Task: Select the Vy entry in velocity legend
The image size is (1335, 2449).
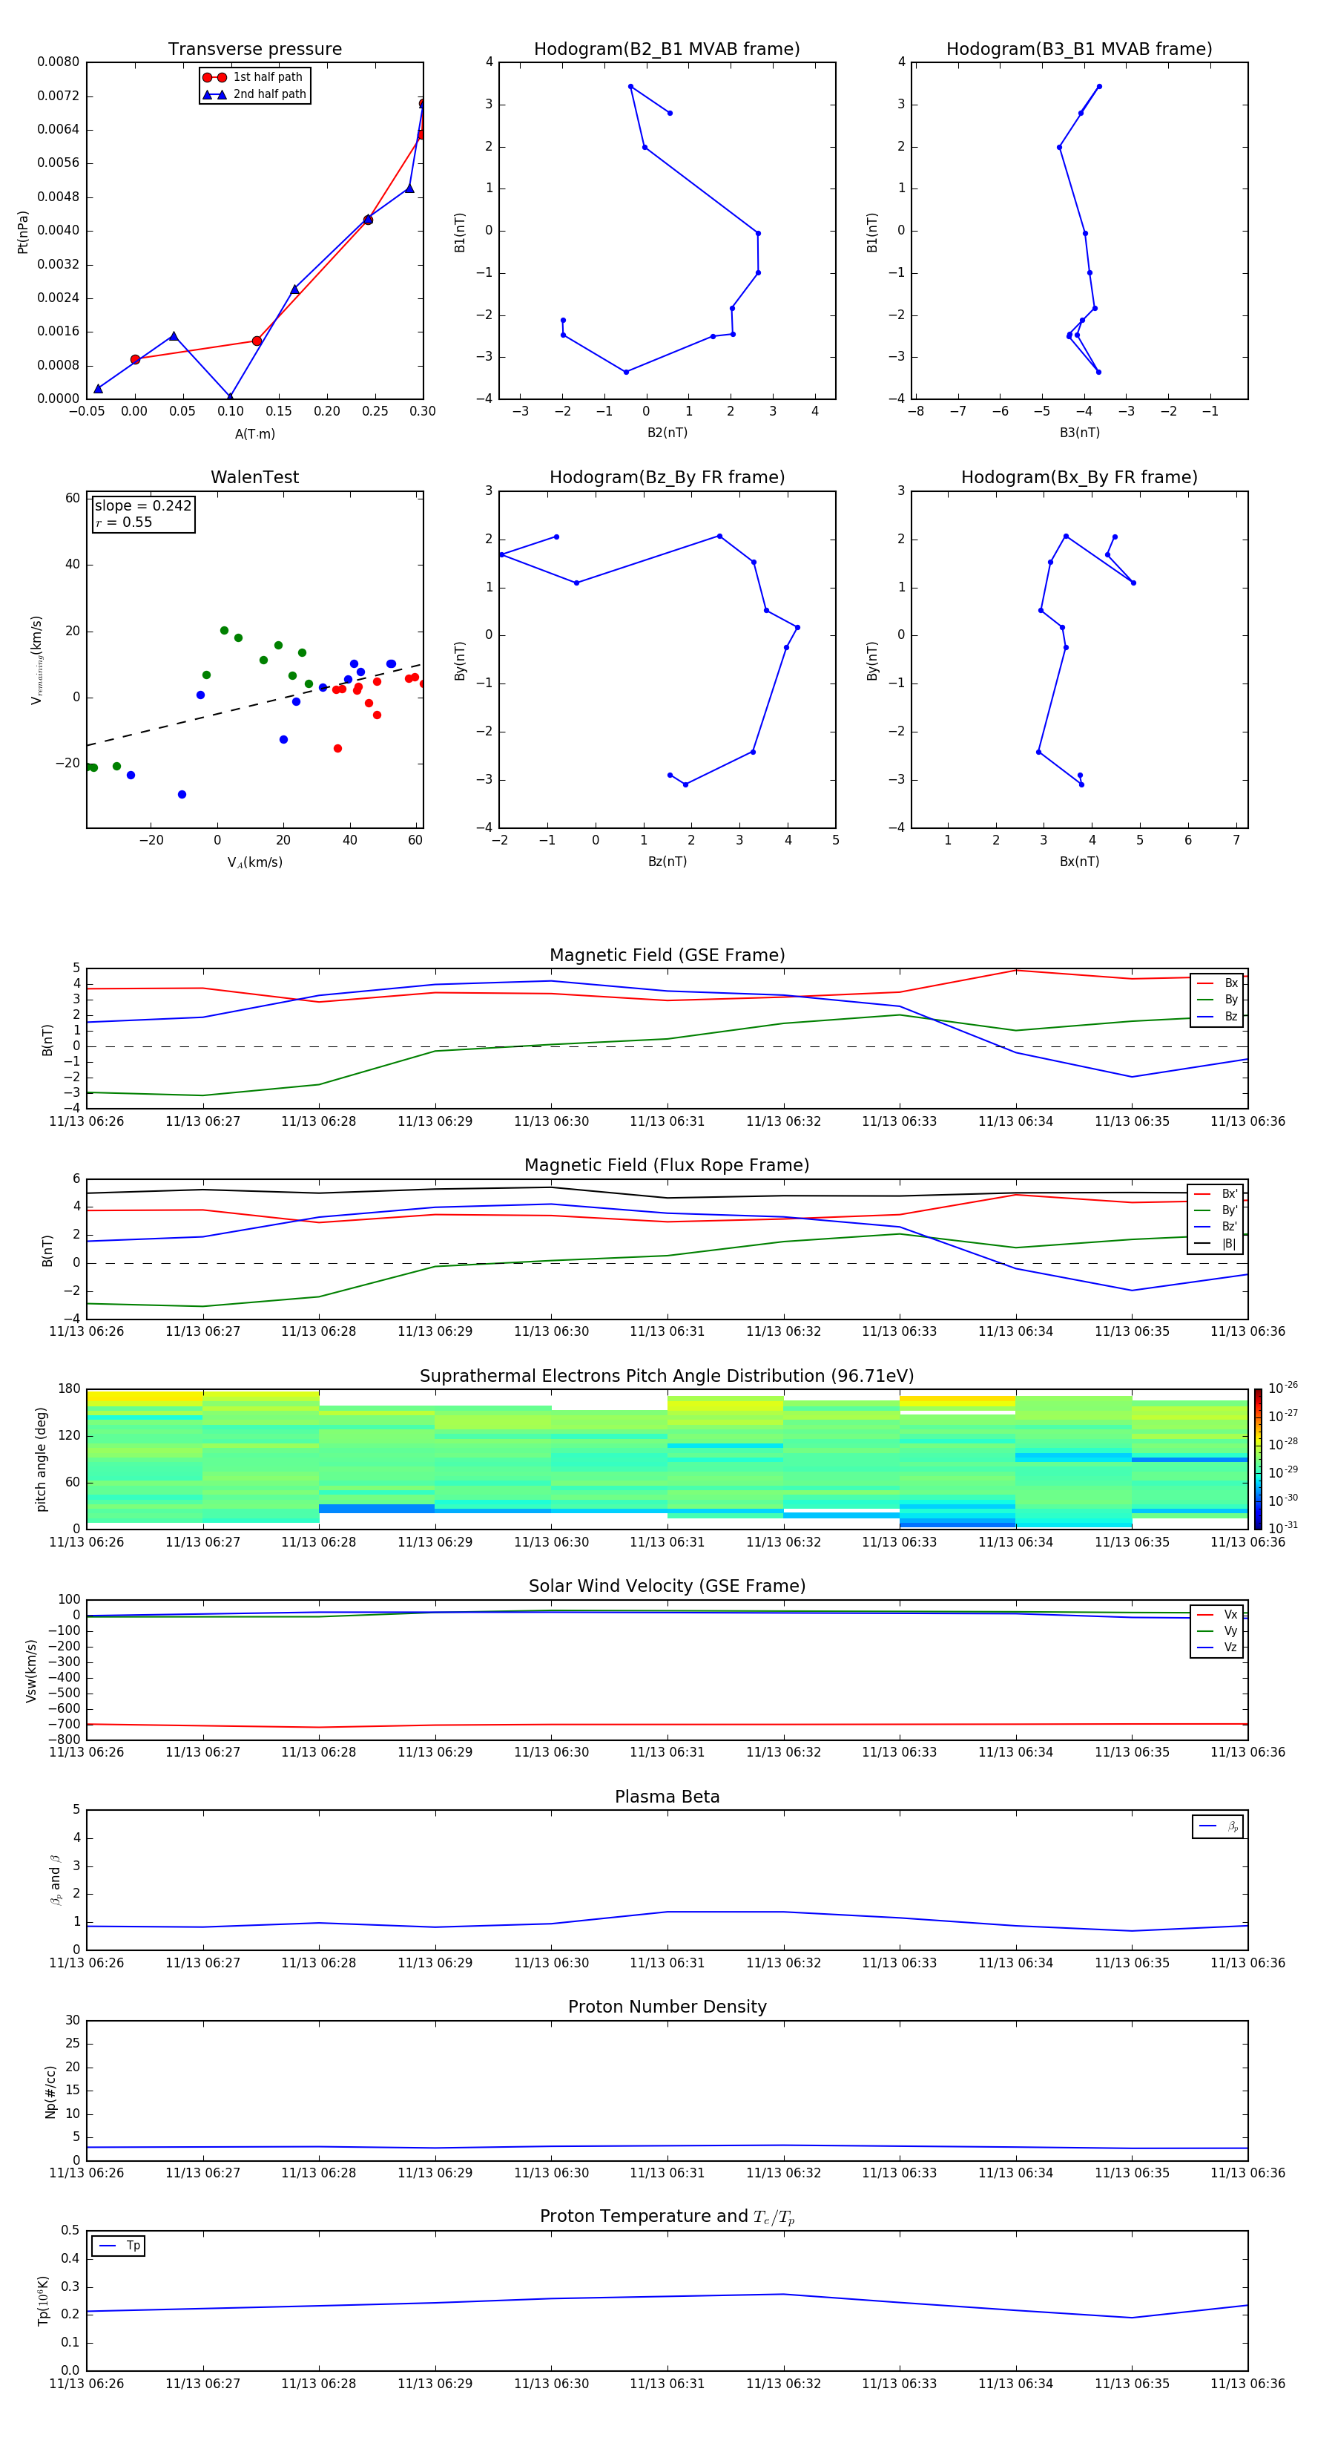Action: 1217,1631
